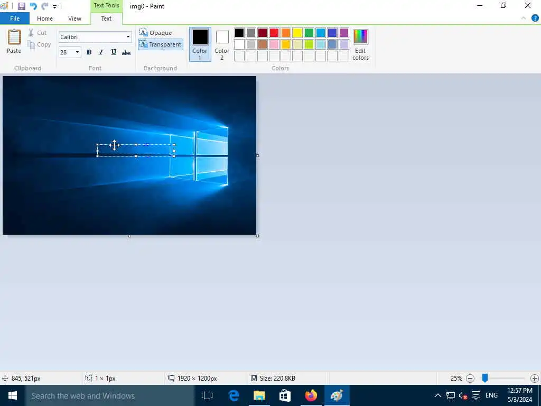Pick the white color swatch
The image size is (541, 406).
(239, 44)
